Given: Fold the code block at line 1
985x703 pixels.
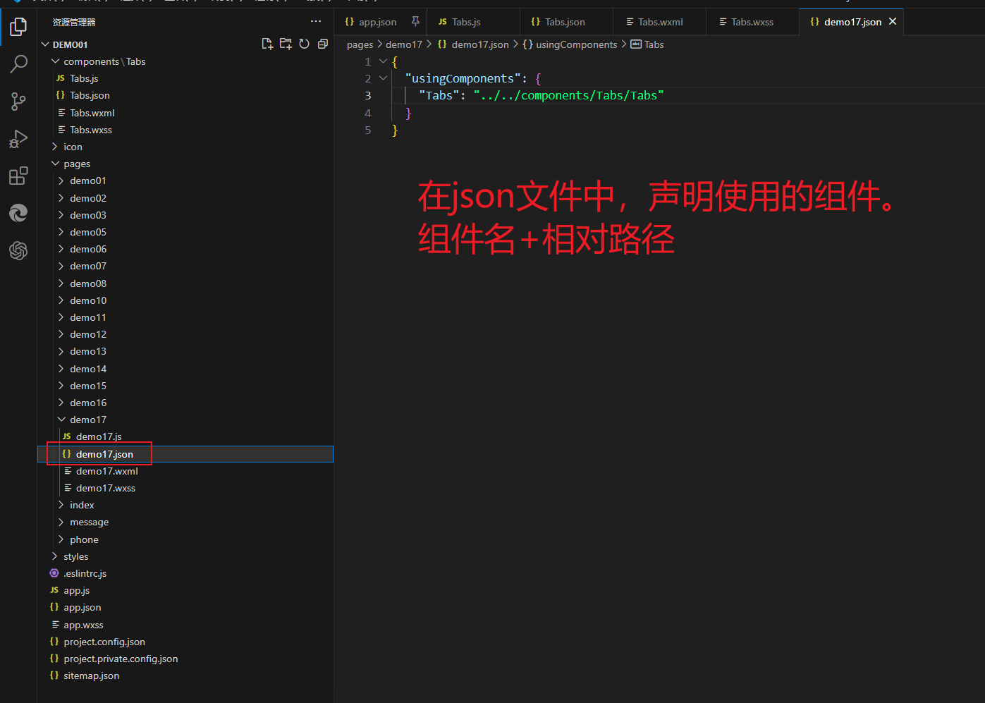Looking at the screenshot, I should click(383, 61).
